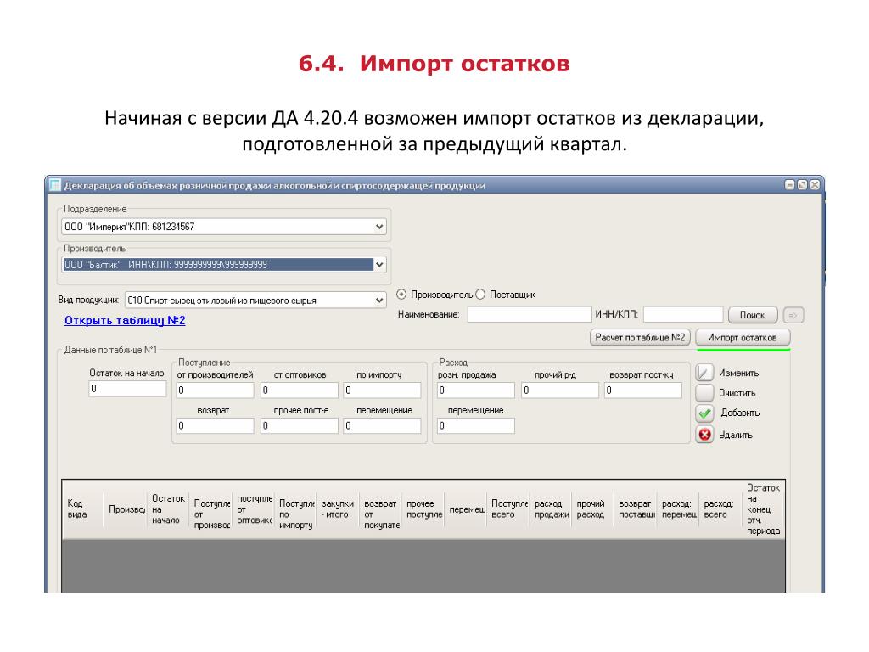Click the Остаток на конец отч. периода header
Screen dimensions: 869x652
[x=763, y=509]
